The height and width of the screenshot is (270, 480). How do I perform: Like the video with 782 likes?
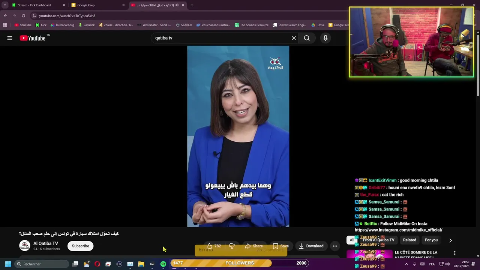(214, 246)
